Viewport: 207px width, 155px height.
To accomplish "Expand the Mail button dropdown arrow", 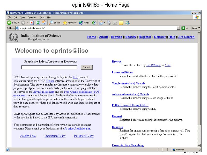I will point(105,23).
